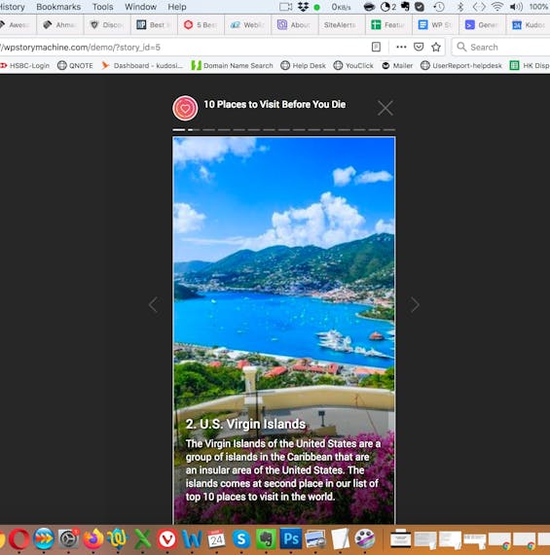Switch to the 'Featu' spreadsheet tab
The image size is (550, 555).
tap(388, 24)
